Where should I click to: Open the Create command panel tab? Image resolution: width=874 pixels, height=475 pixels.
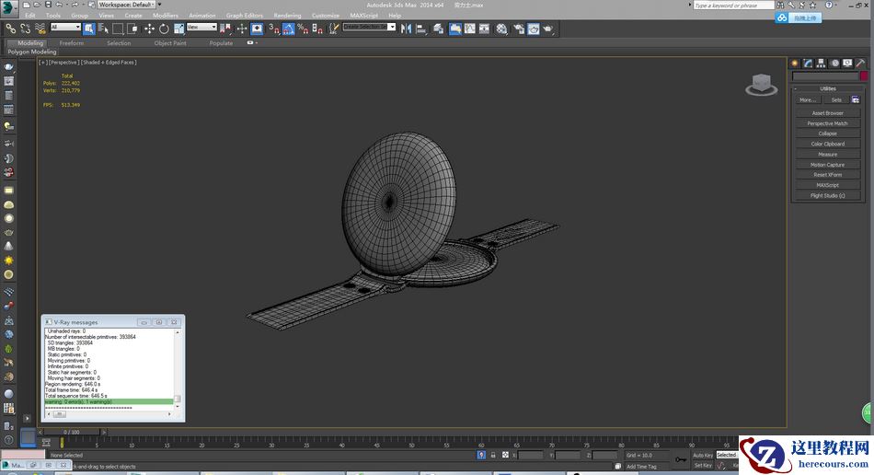[794, 64]
